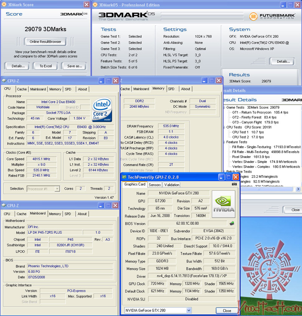This screenshot has width=302, height=316.
Task: Maximize the GPU-Z window
Action: click(228, 177)
